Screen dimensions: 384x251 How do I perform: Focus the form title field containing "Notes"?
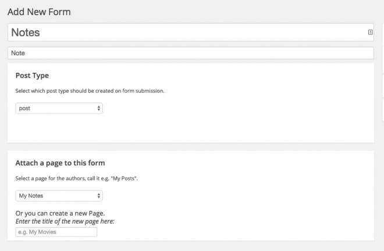[175, 33]
